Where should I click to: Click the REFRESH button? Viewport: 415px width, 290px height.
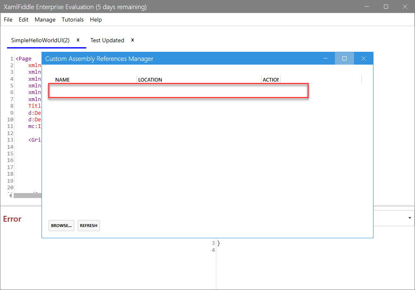point(89,225)
